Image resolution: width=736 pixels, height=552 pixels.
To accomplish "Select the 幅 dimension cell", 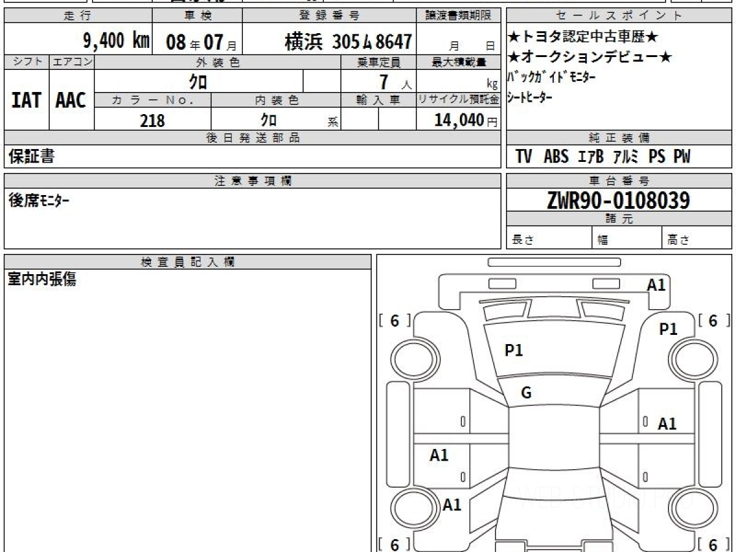I will coord(627,239).
